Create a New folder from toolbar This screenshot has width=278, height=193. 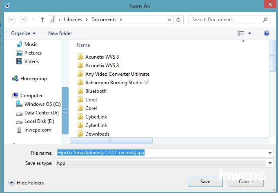point(60,33)
